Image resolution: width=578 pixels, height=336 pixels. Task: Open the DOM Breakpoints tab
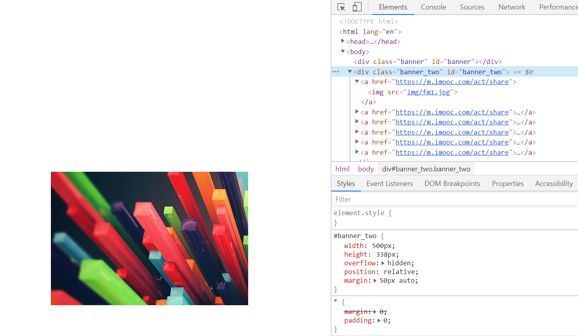pos(452,184)
